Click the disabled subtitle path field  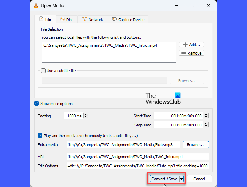point(104,81)
